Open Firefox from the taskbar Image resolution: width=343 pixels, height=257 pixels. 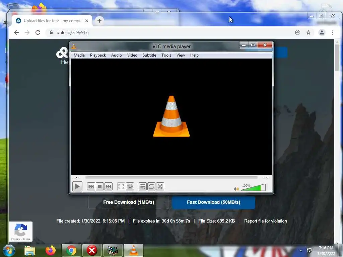pos(51,250)
